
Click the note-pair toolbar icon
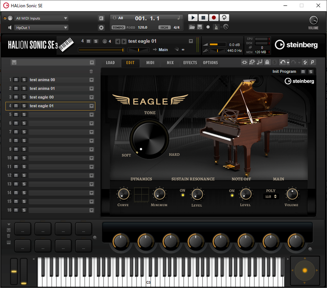(x=260, y=62)
